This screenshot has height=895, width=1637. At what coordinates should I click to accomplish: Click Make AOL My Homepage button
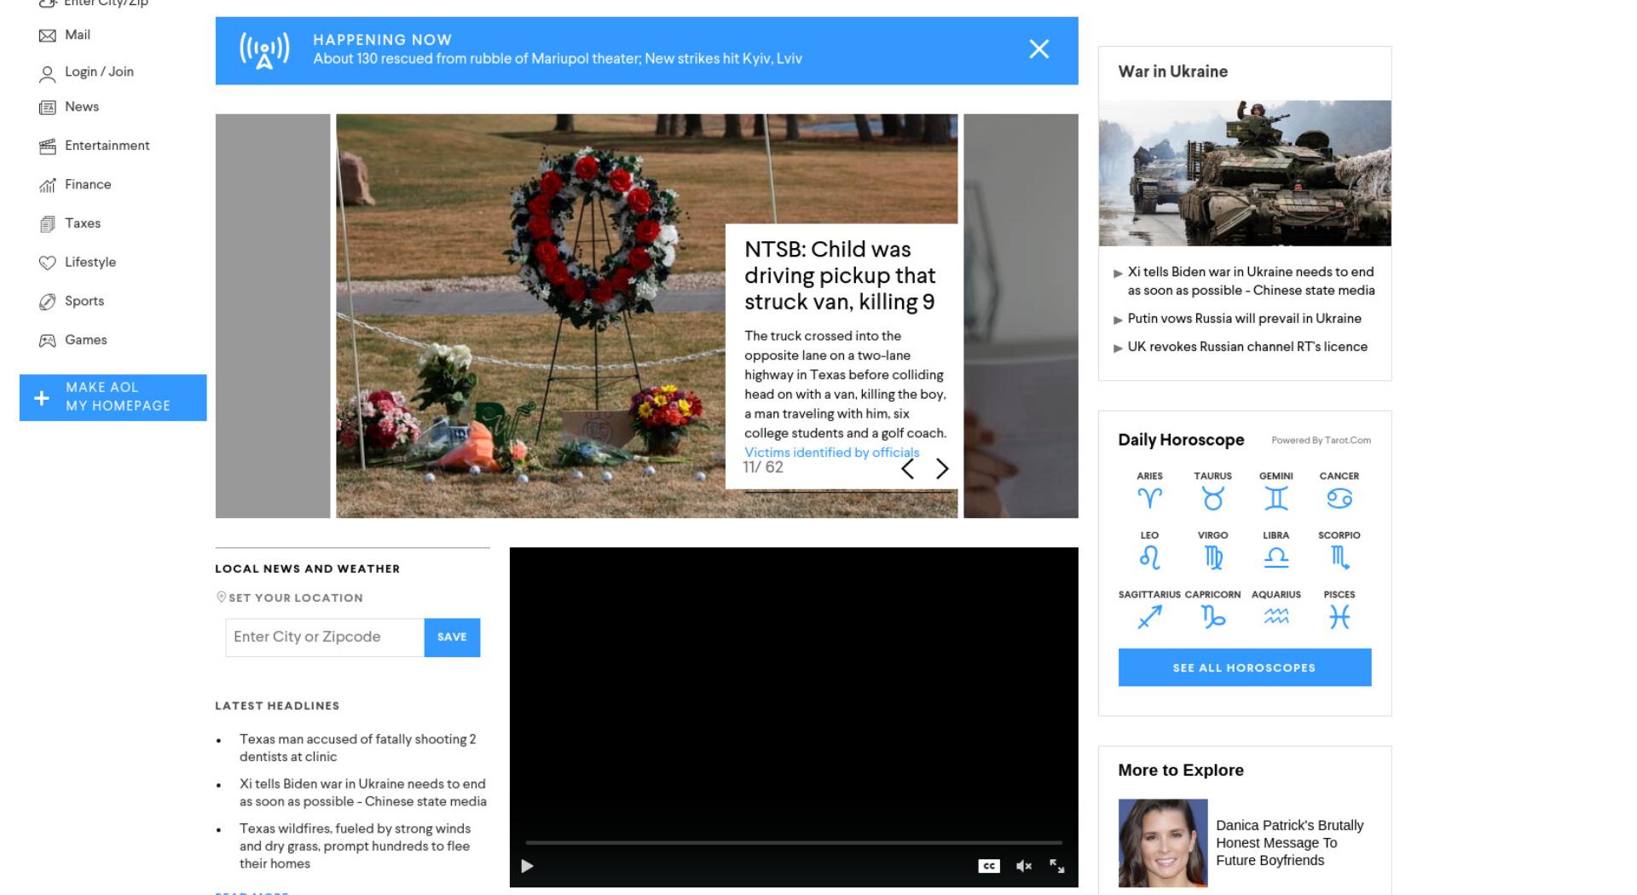(x=113, y=397)
